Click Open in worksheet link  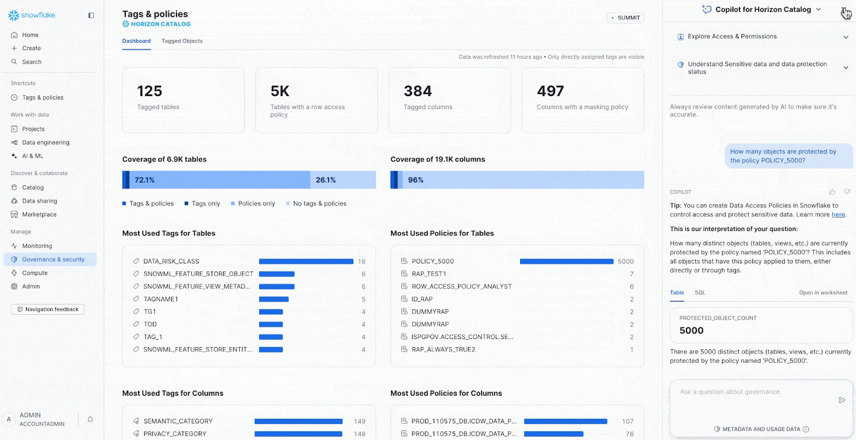click(823, 293)
